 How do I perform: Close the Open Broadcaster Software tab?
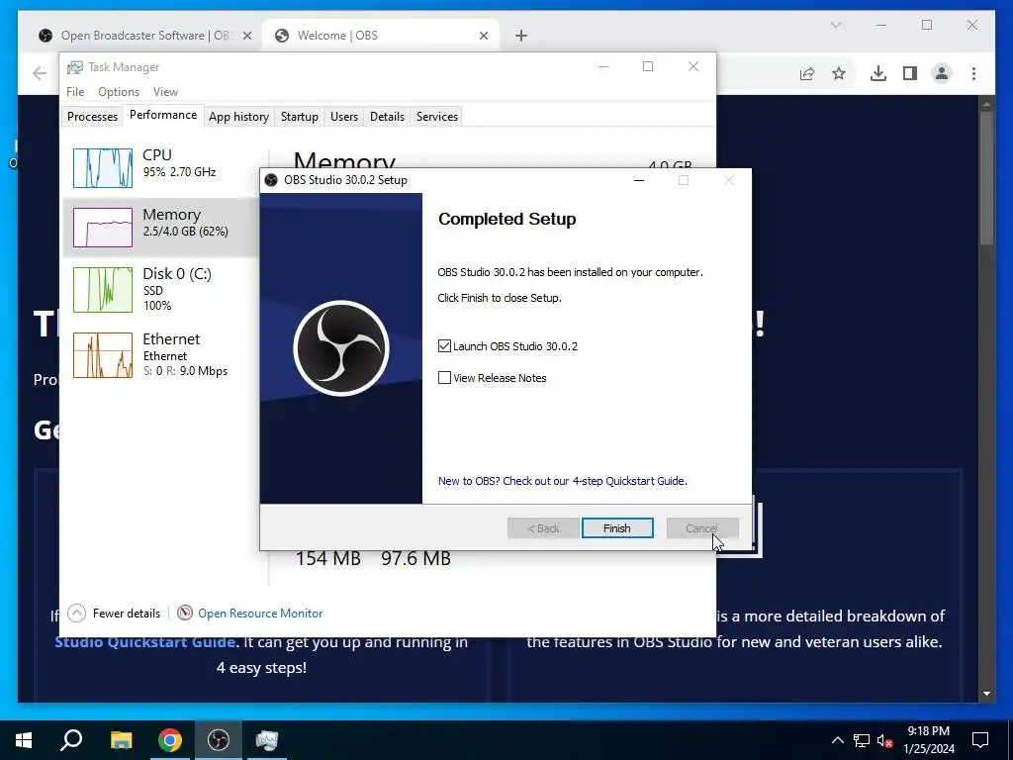(x=246, y=37)
